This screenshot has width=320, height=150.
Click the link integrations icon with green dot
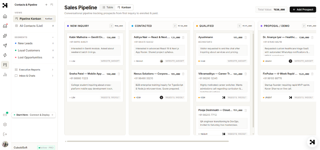(x=5, y=115)
